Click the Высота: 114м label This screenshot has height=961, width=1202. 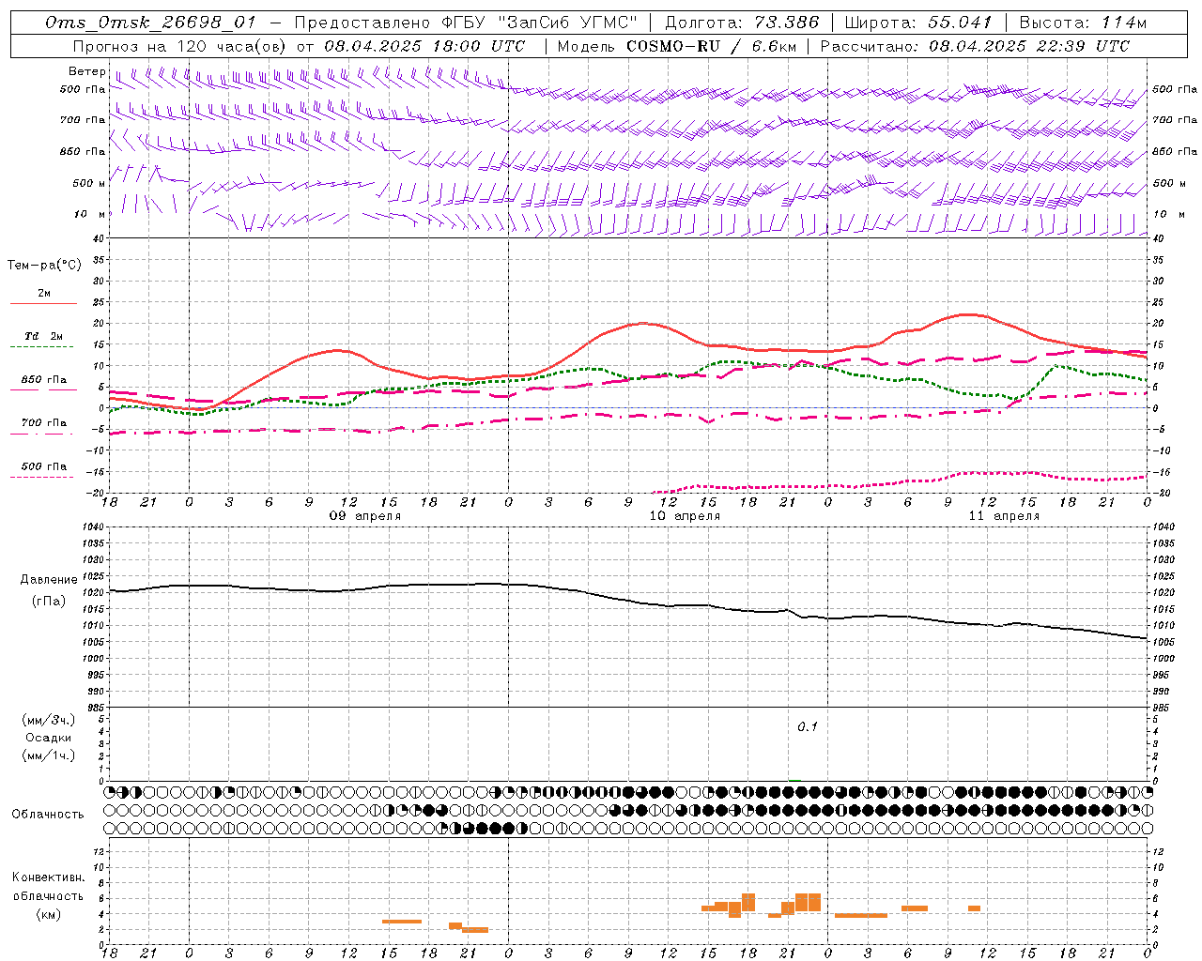(1083, 23)
